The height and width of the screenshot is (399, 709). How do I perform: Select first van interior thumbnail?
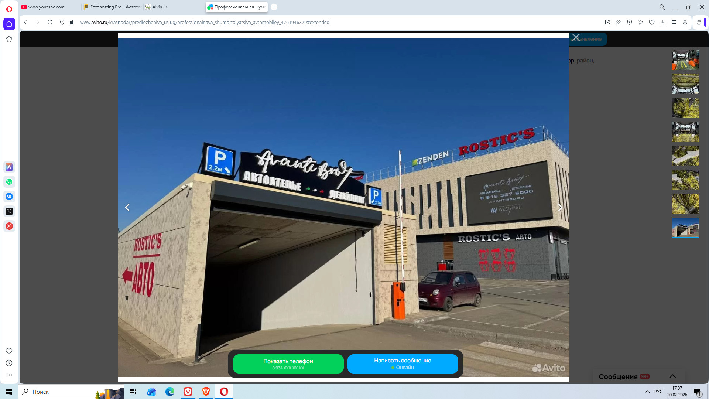point(685,59)
